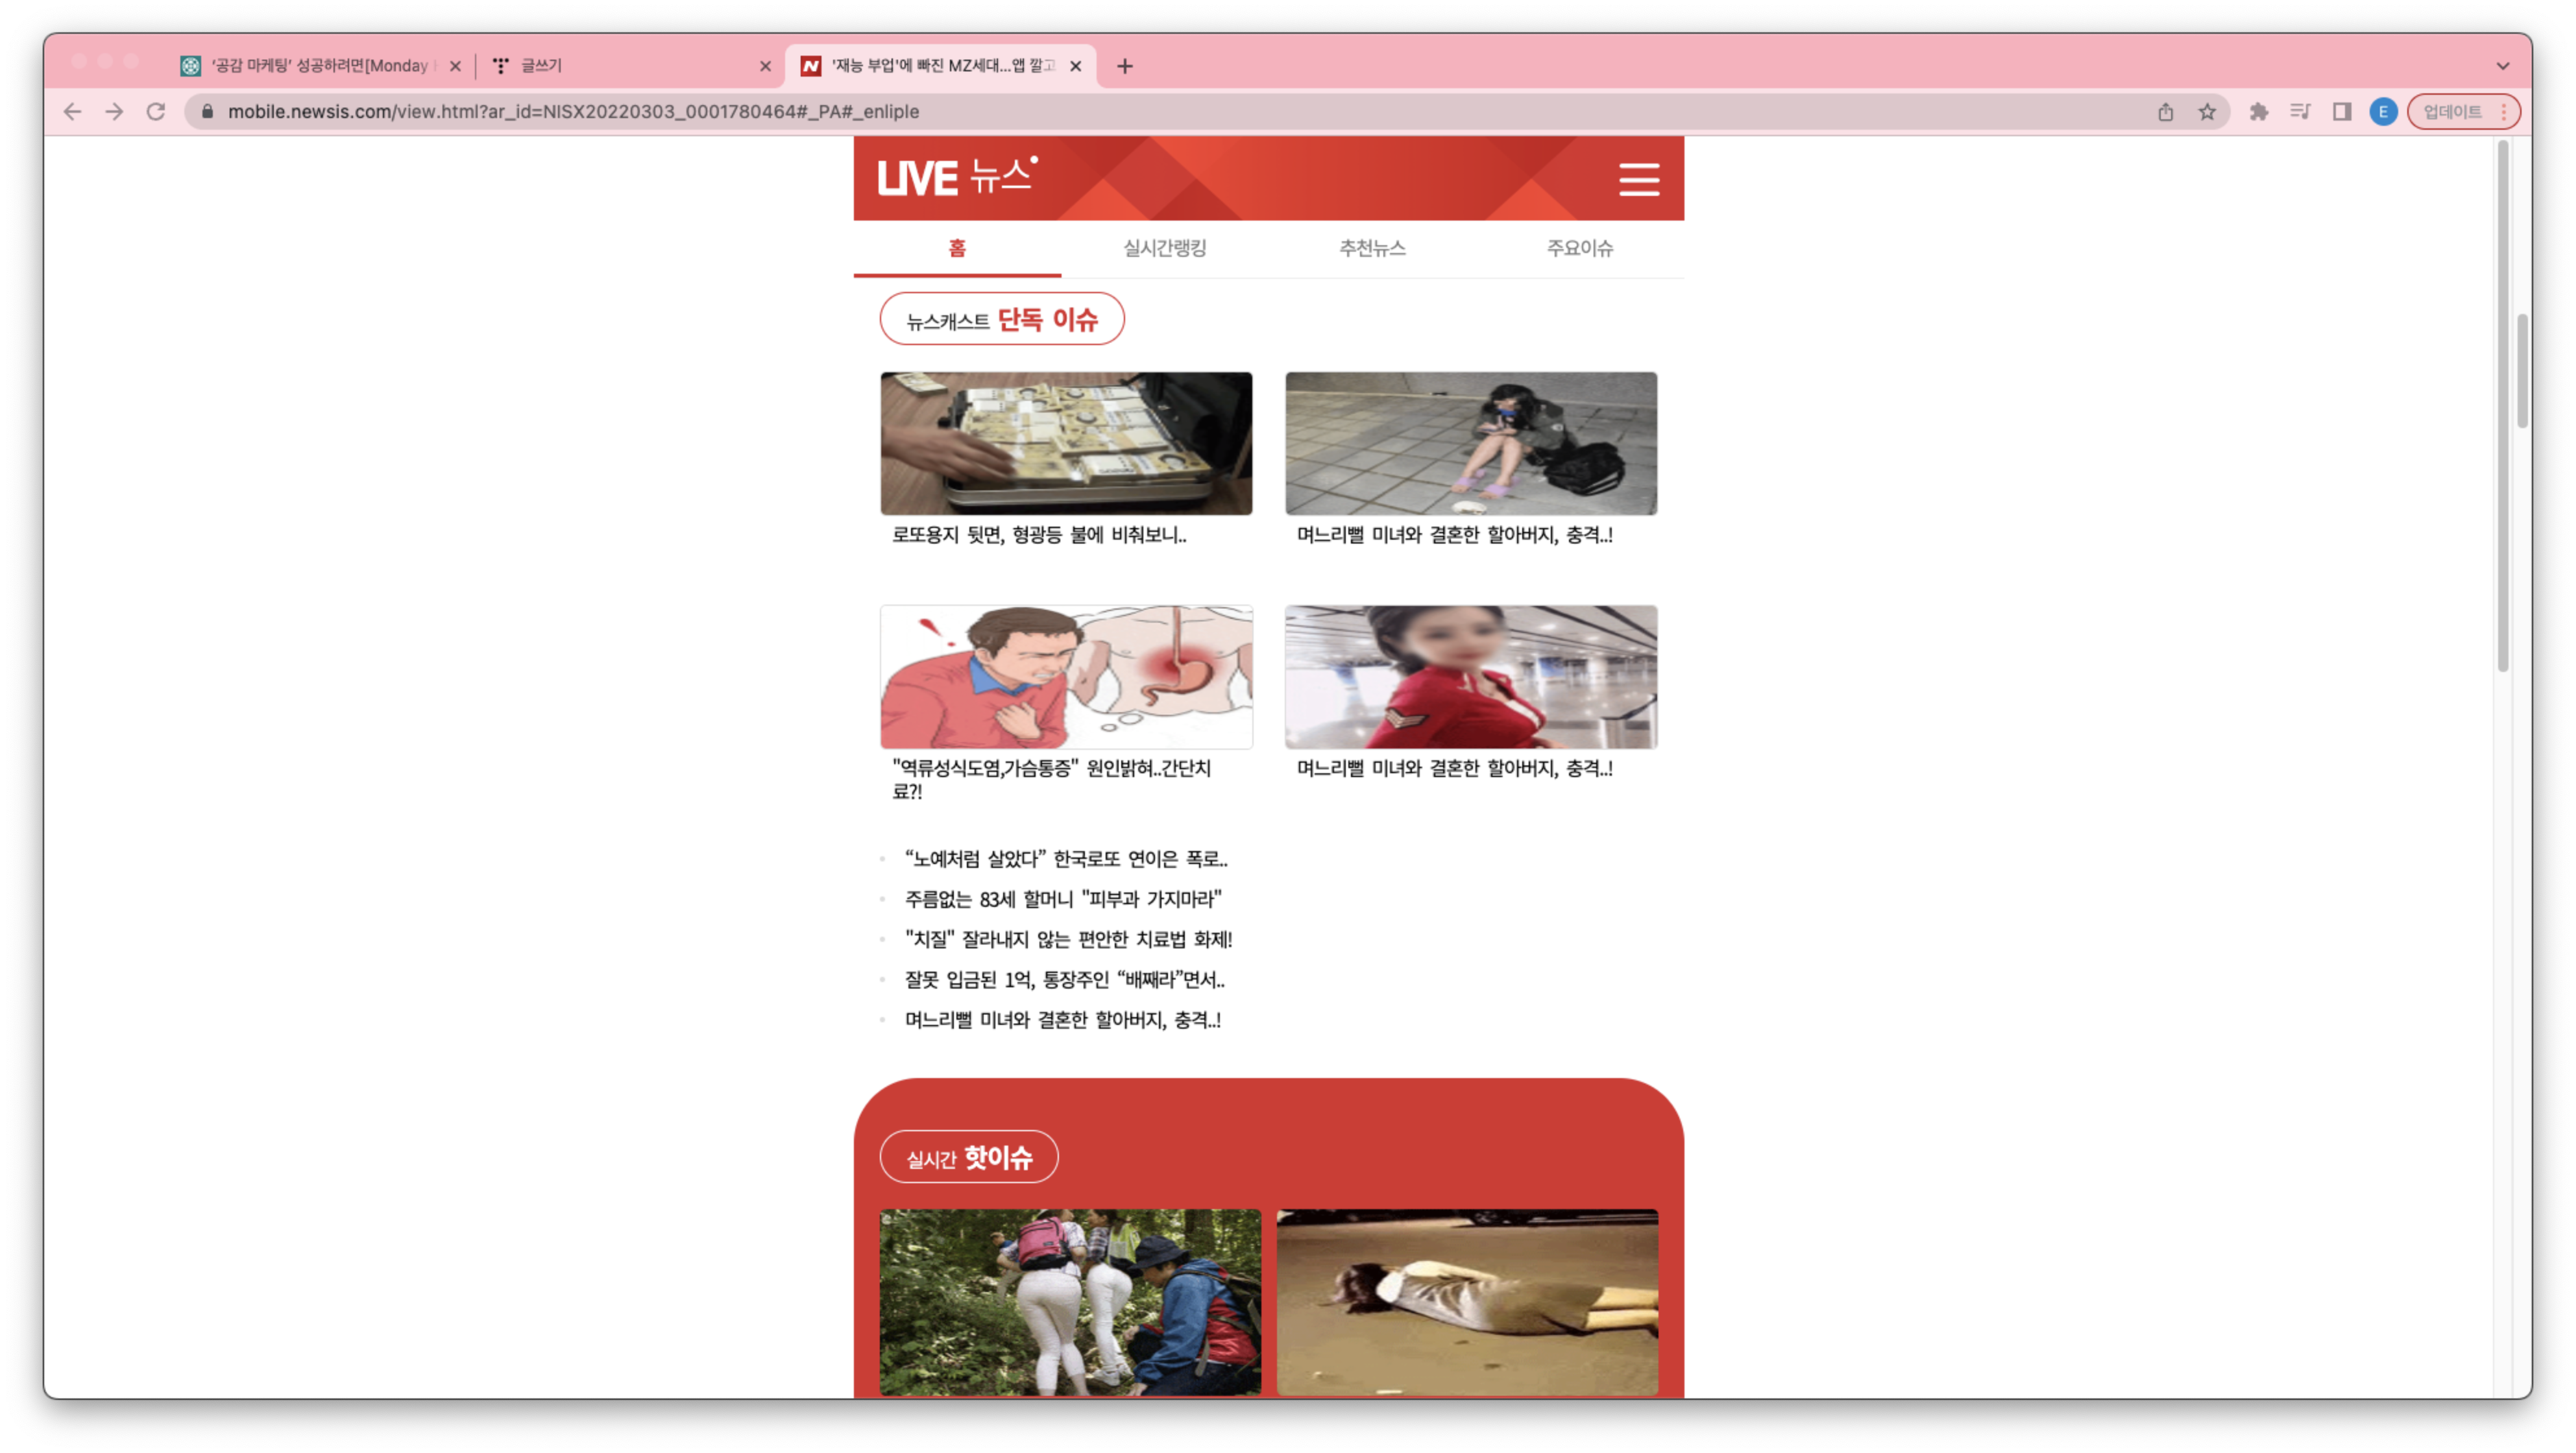Open the blue E profile avatar
This screenshot has height=1453, width=2576.
click(2383, 112)
